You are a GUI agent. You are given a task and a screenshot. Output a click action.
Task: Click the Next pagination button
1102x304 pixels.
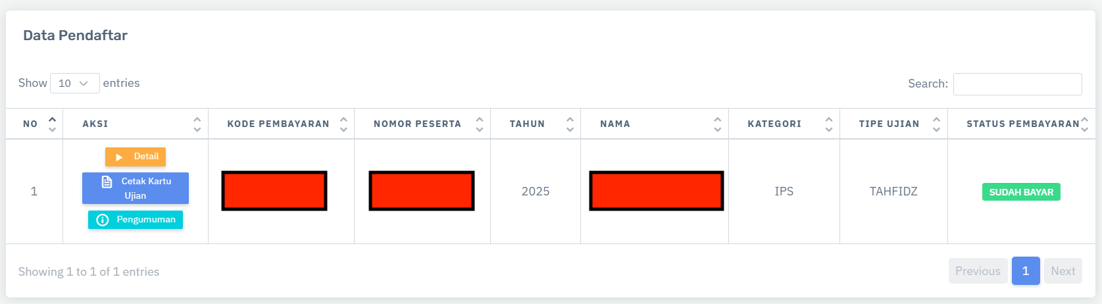pos(1063,271)
